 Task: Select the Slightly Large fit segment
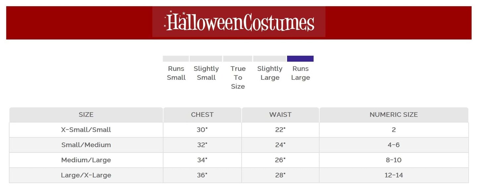(x=269, y=59)
